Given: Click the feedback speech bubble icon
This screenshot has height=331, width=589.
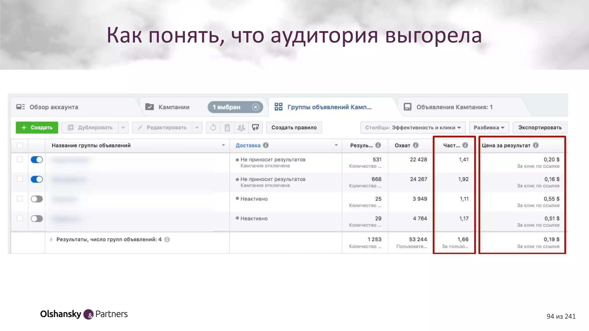Looking at the screenshot, I should click(x=255, y=128).
